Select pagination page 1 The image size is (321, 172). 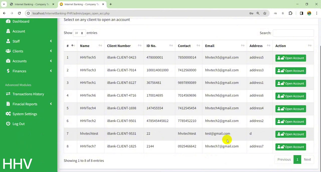pyautogui.click(x=297, y=159)
